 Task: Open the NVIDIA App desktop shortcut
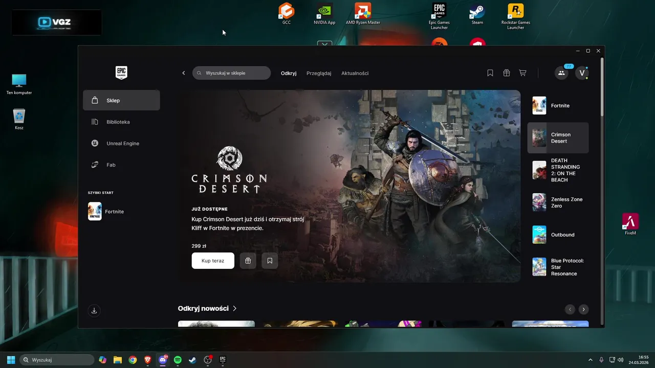(x=324, y=13)
